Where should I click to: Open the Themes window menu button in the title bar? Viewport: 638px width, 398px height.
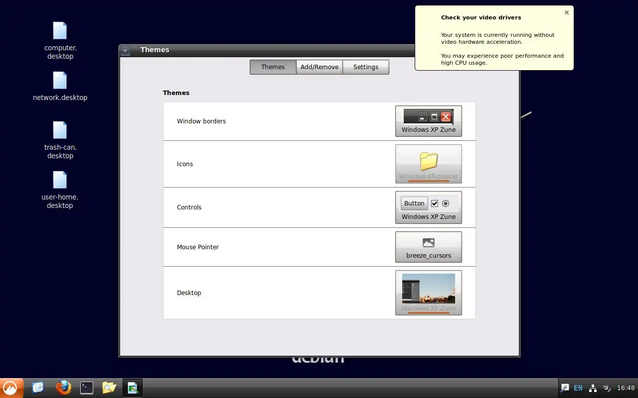coord(125,50)
